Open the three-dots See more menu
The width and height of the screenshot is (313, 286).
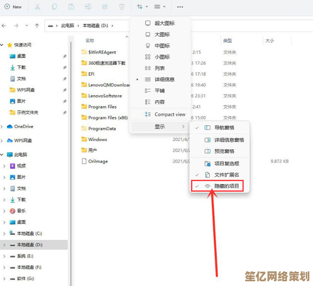pyautogui.click(x=180, y=7)
